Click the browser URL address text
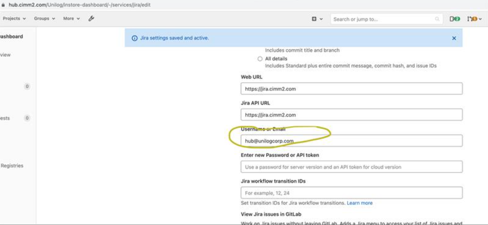The width and height of the screenshot is (488, 225). [x=80, y=5]
